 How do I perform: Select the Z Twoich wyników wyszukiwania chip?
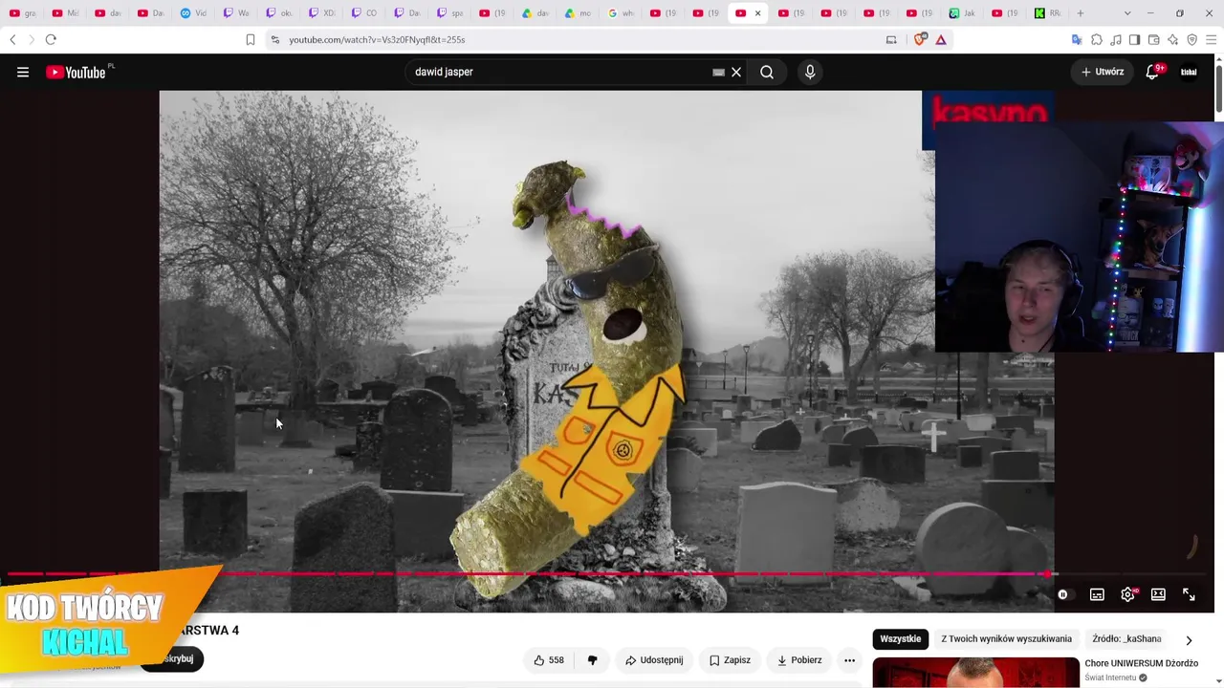pos(1006,638)
